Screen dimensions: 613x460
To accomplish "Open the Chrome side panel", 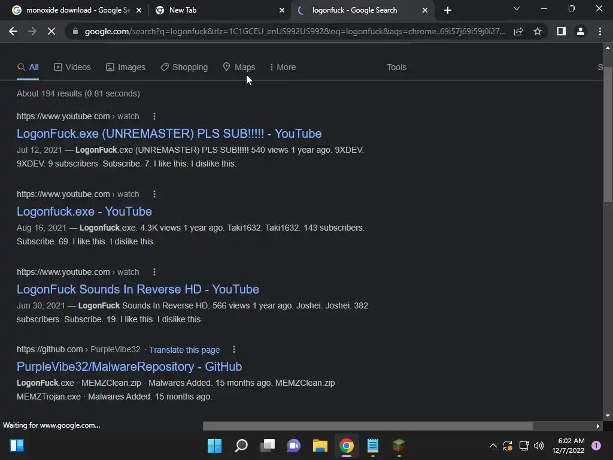I will [562, 31].
